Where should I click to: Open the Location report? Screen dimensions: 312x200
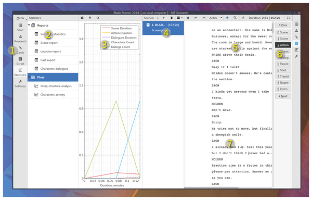click(x=53, y=52)
